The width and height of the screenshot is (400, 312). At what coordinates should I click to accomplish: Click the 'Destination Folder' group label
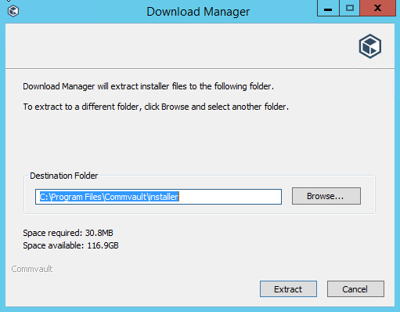pyautogui.click(x=64, y=176)
